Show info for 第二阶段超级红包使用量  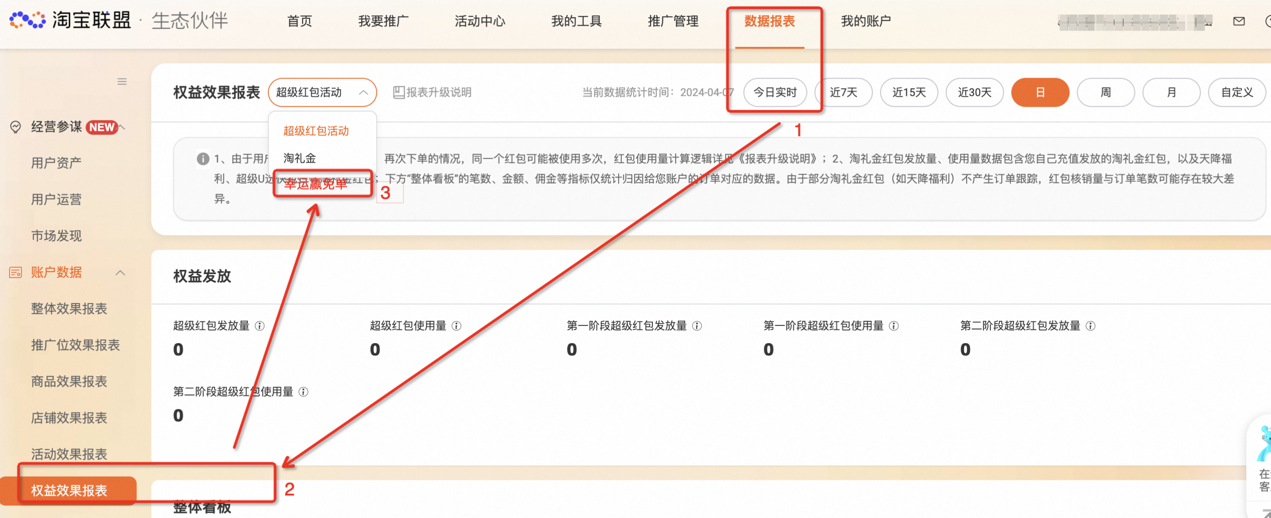pyautogui.click(x=303, y=392)
